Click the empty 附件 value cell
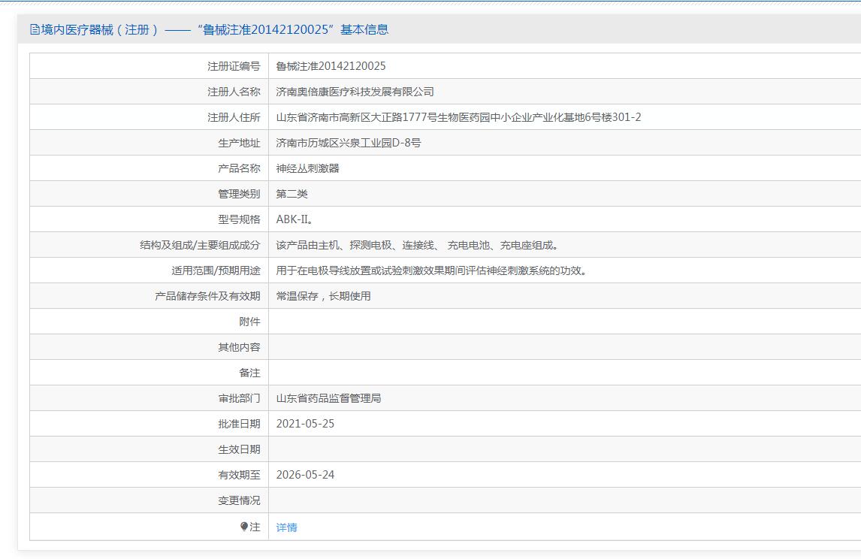Image resolution: width=861 pixels, height=559 pixels. click(x=563, y=322)
